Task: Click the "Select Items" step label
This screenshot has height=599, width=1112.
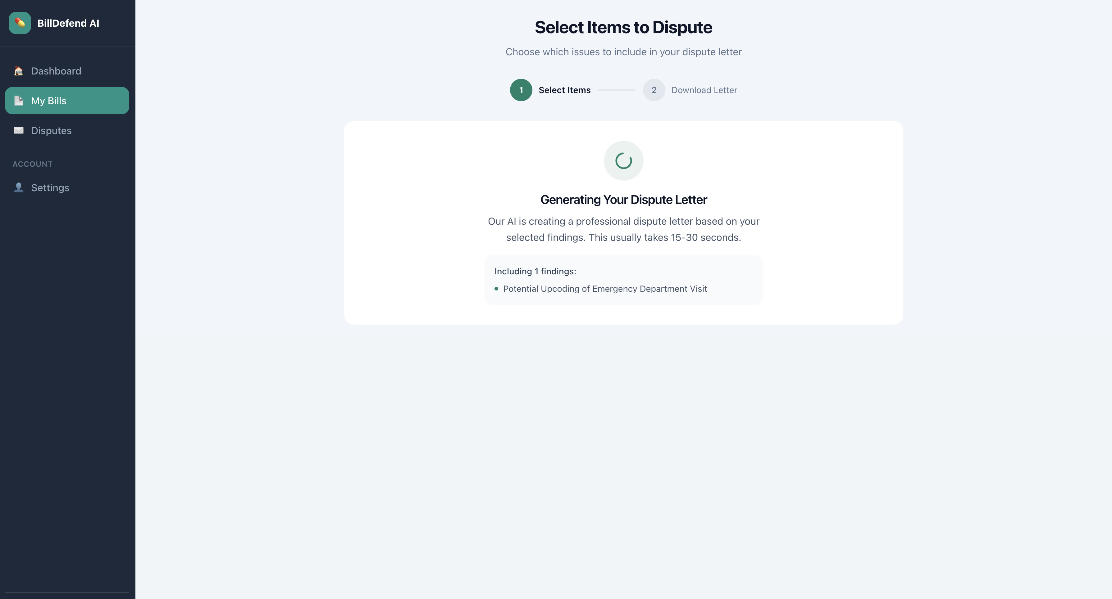Action: [x=564, y=90]
